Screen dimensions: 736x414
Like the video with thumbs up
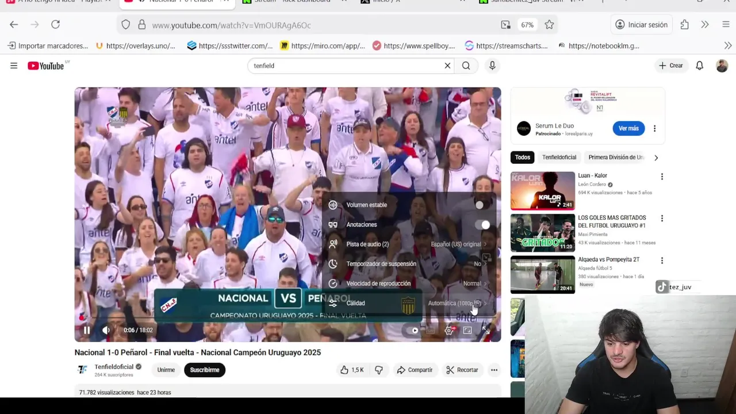coord(352,370)
